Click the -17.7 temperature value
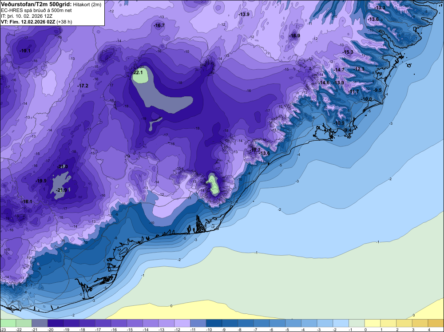This screenshot has height=332, width=444. click(x=255, y=150)
